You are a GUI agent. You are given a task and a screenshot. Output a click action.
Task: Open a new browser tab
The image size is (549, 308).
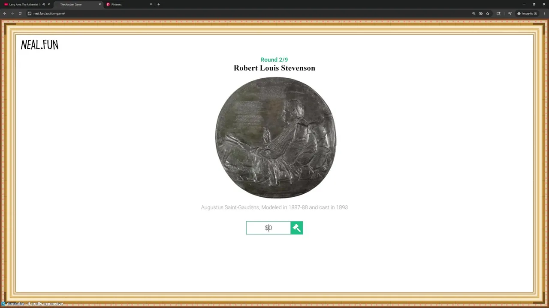click(159, 4)
